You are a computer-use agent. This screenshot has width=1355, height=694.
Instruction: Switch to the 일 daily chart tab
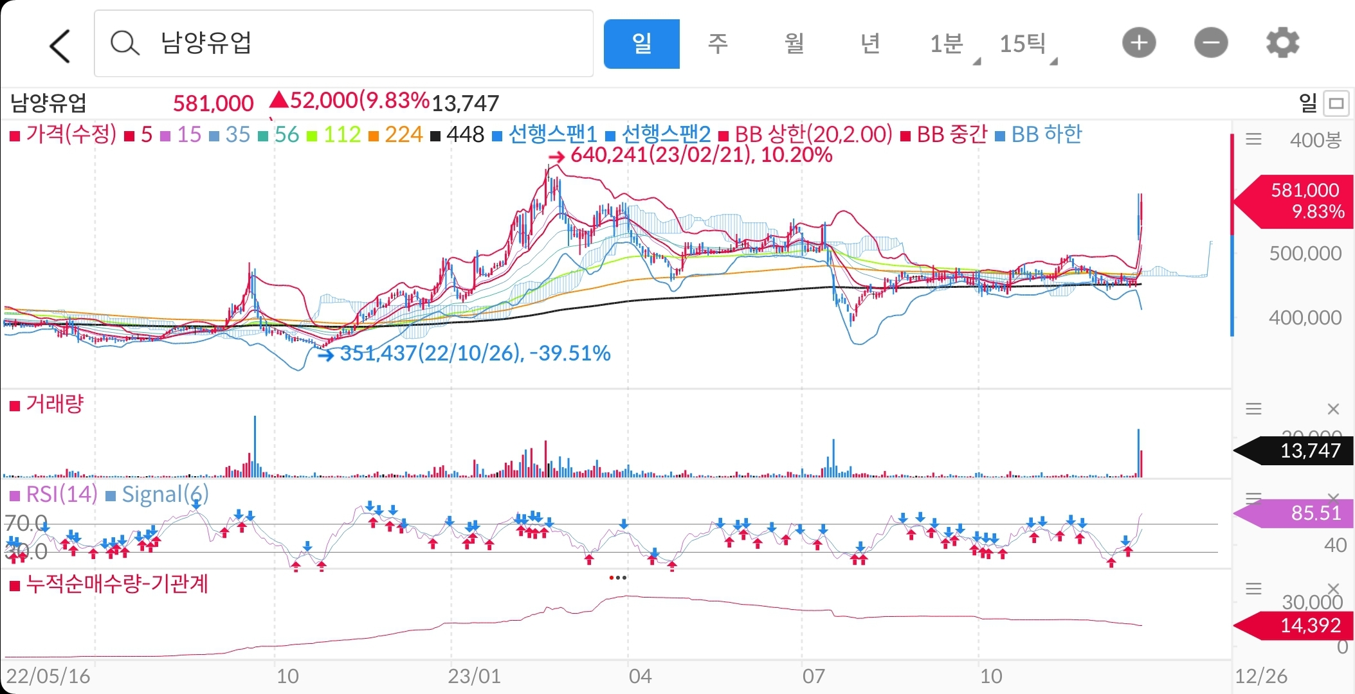coord(641,44)
